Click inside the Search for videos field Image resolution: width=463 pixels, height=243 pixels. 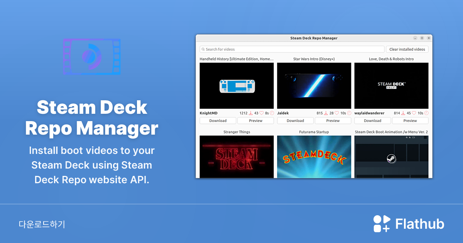coord(270,49)
